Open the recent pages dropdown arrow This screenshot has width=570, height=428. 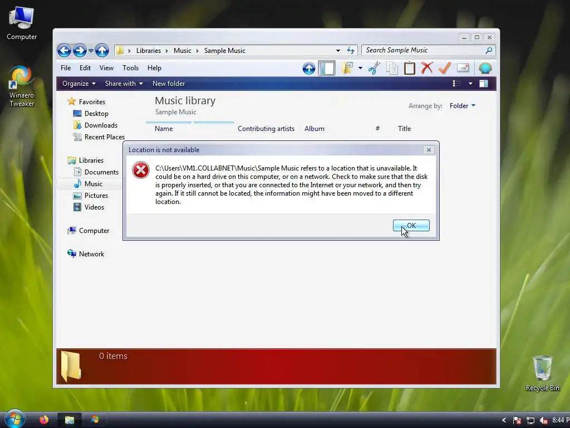click(91, 51)
